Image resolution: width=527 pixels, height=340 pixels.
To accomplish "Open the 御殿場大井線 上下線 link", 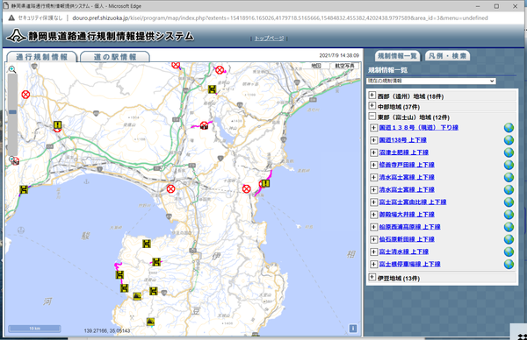I will [407, 215].
